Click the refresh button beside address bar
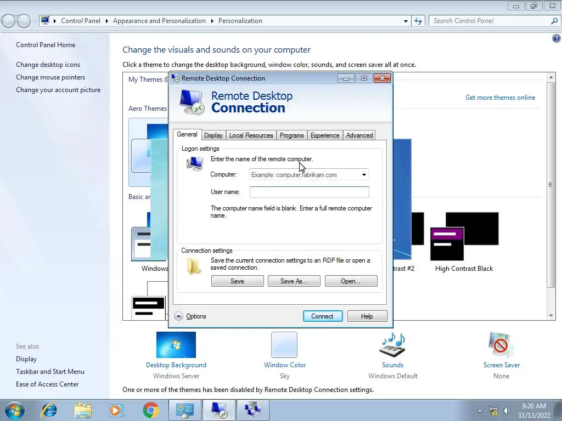The image size is (562, 421). [x=418, y=21]
